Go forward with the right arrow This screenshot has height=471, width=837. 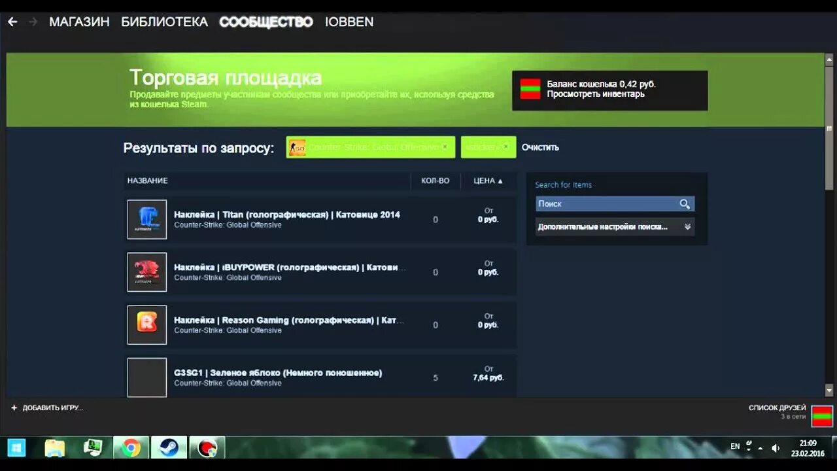(33, 22)
